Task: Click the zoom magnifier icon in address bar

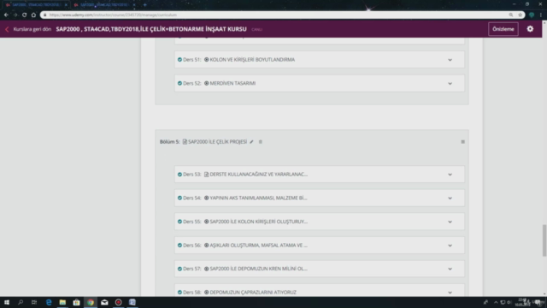Action: coord(511,15)
